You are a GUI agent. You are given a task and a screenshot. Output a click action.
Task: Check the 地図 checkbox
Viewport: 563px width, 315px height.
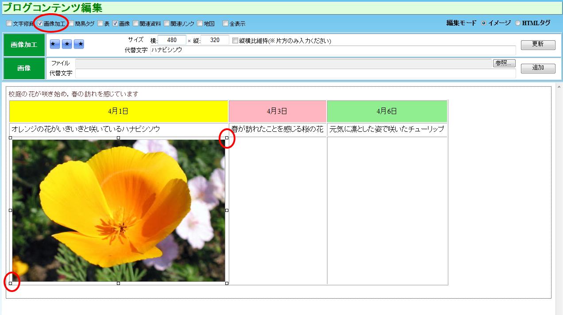pyautogui.click(x=200, y=23)
